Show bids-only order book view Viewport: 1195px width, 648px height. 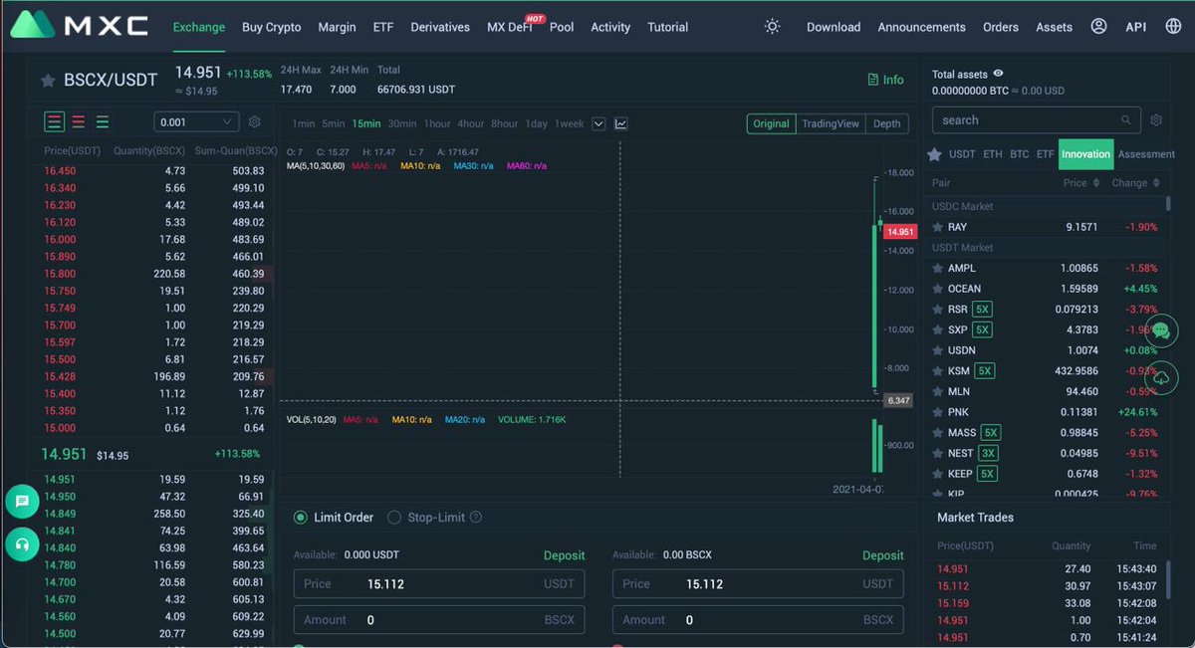click(x=103, y=121)
